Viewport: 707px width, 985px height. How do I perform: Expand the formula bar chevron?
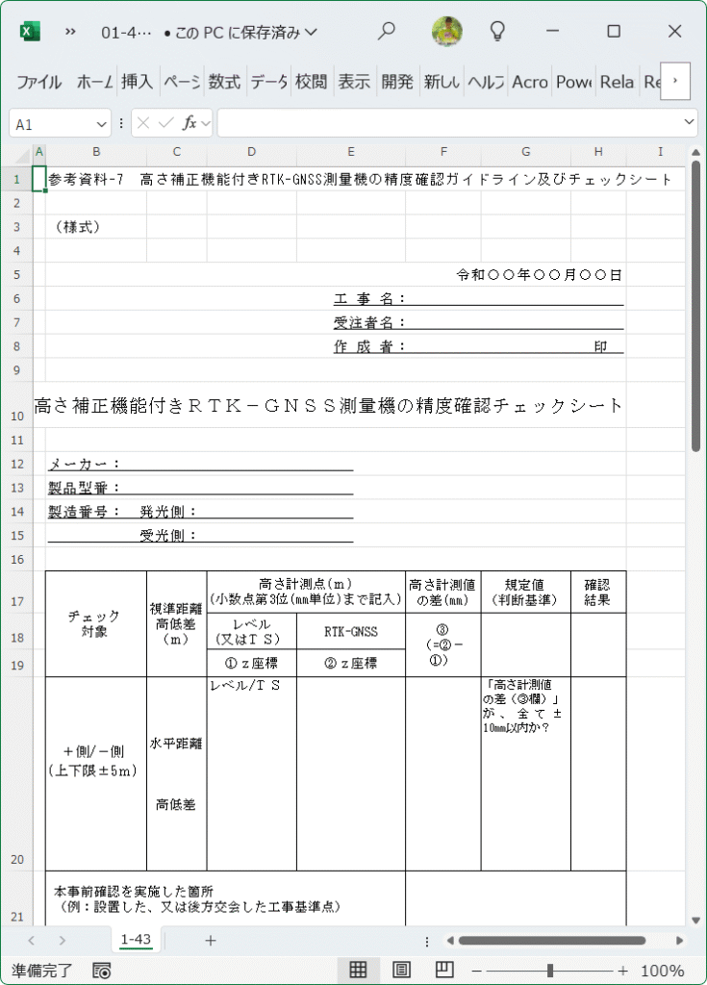(690, 122)
